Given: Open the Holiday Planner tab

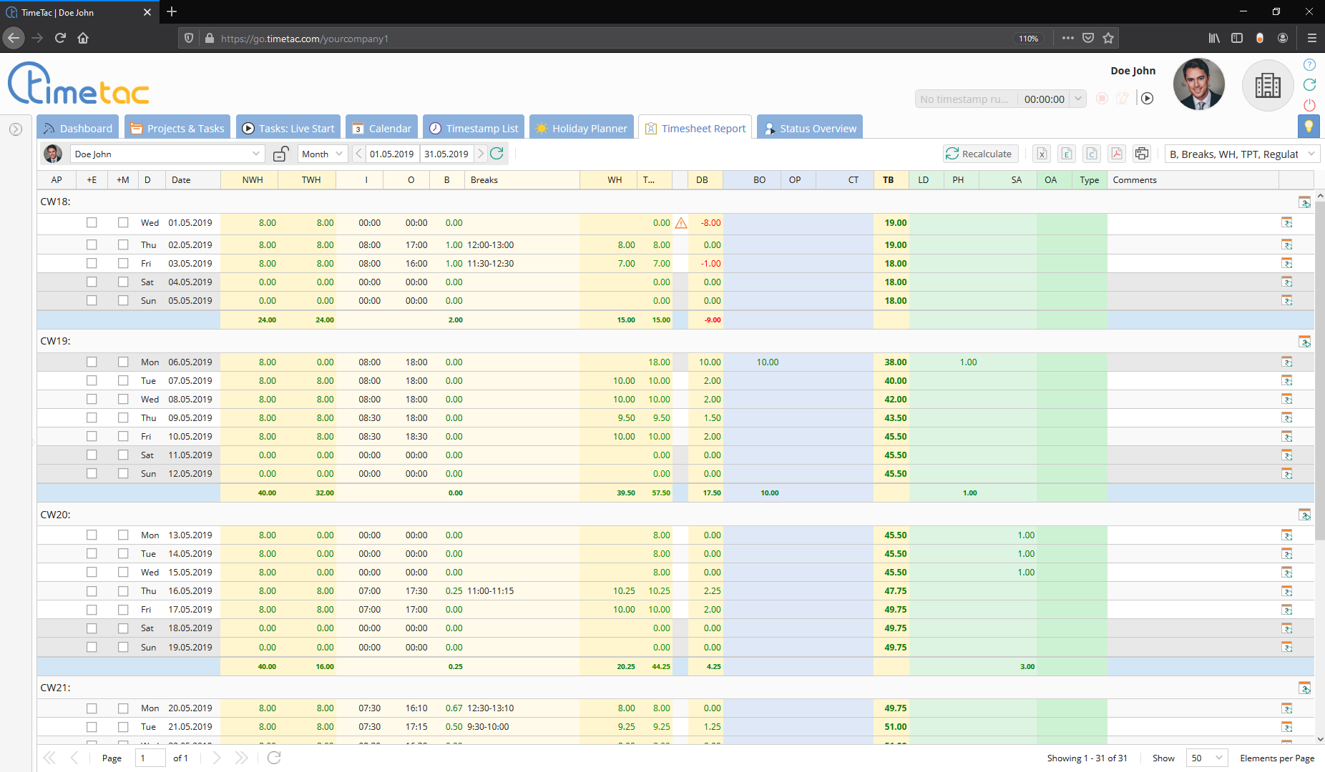Looking at the screenshot, I should pos(582,128).
